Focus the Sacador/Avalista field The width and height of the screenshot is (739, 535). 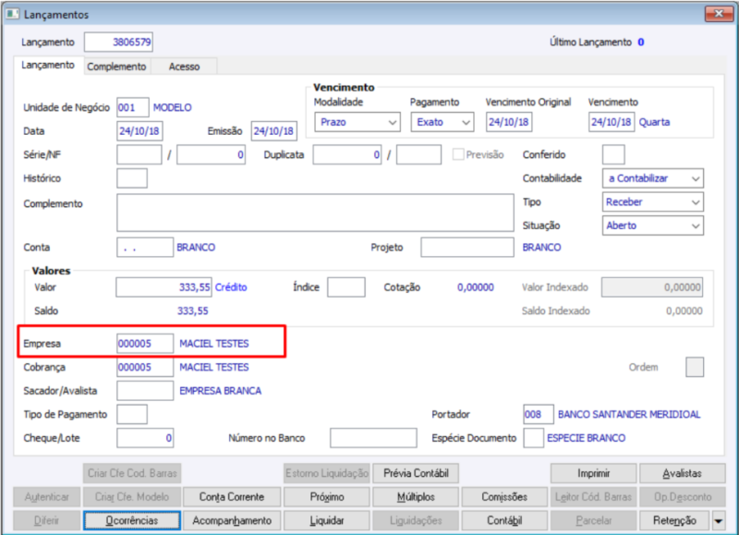point(145,391)
